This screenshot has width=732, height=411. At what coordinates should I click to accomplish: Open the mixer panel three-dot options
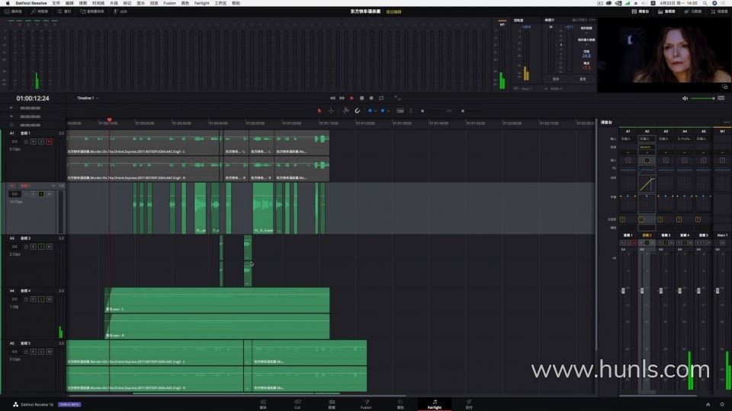click(726, 122)
